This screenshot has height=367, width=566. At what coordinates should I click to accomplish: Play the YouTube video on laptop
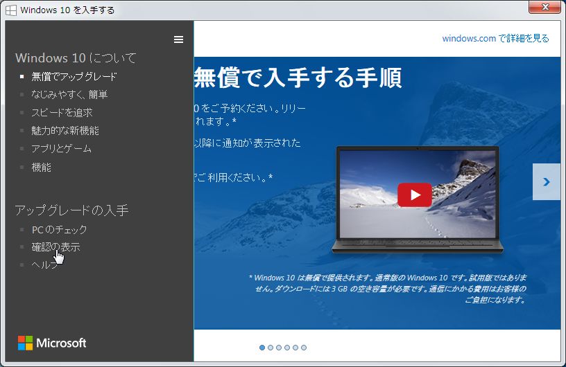[x=414, y=195]
